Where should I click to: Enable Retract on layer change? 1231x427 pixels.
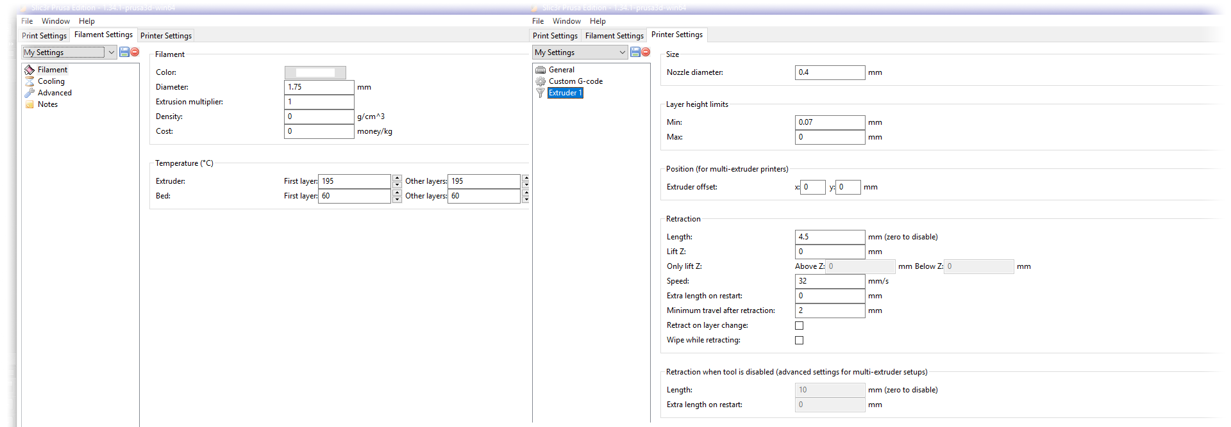click(x=799, y=325)
